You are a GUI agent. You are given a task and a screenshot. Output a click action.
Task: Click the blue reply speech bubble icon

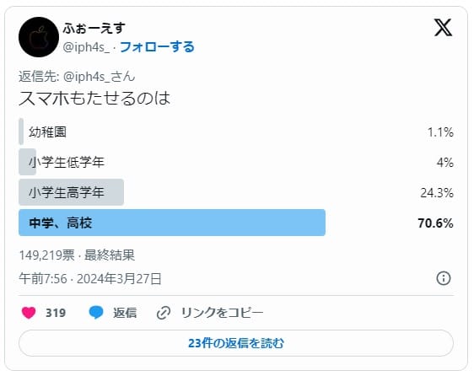click(96, 313)
